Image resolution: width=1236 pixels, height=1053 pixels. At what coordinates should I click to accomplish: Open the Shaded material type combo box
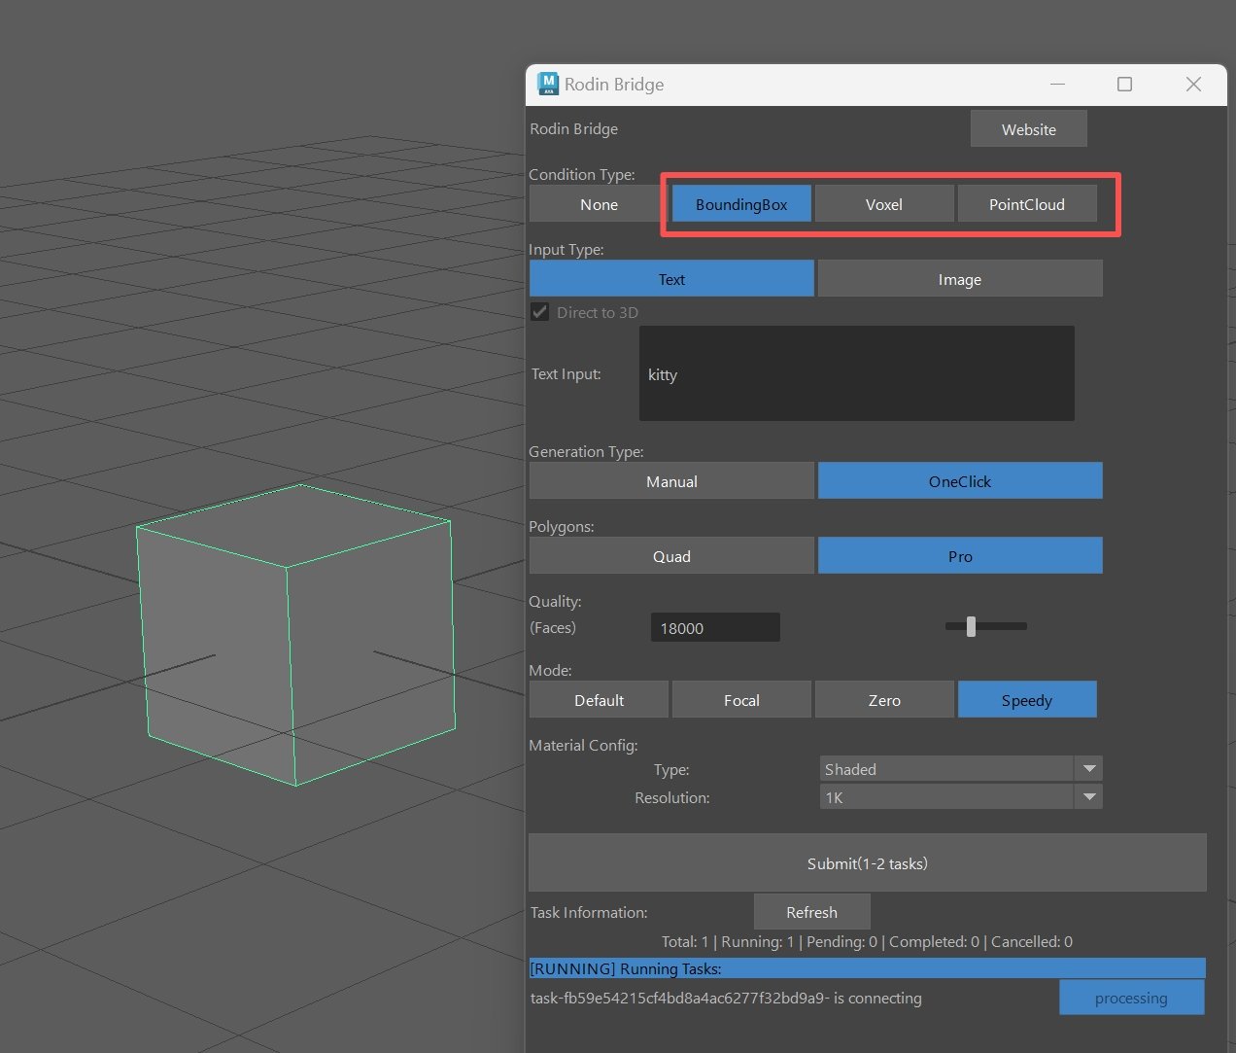tap(961, 769)
